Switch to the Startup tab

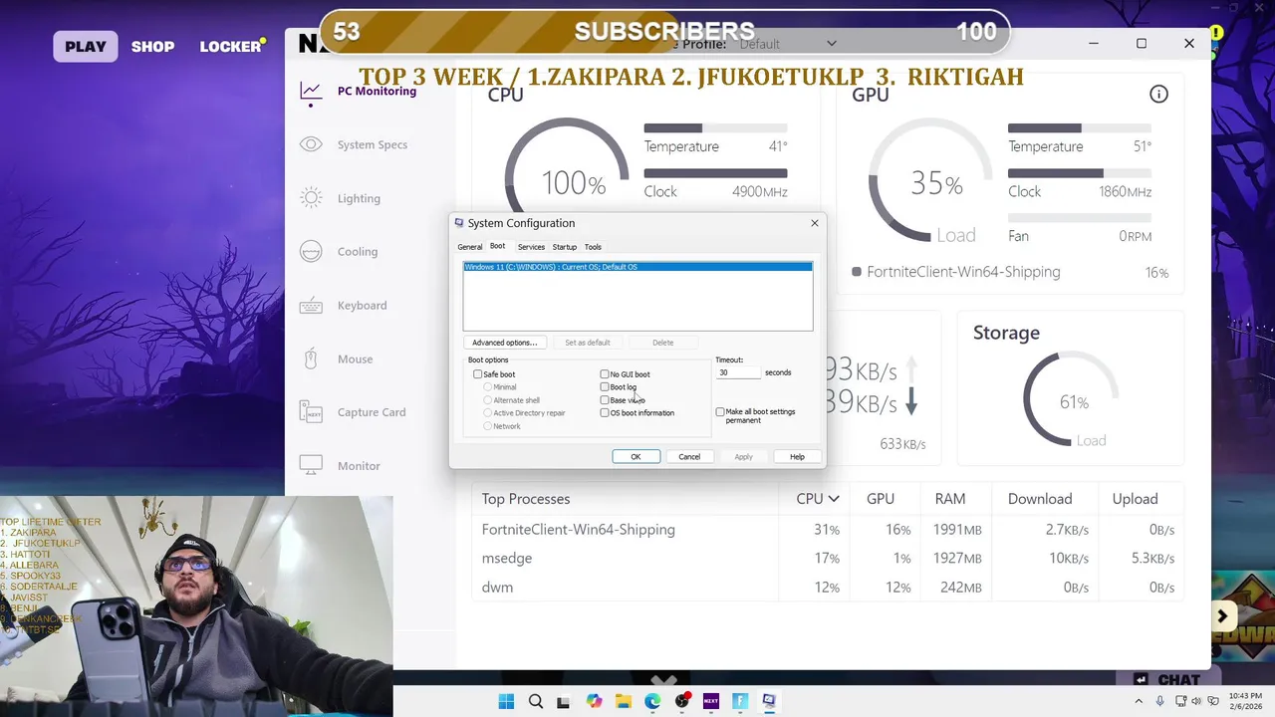[565, 247]
